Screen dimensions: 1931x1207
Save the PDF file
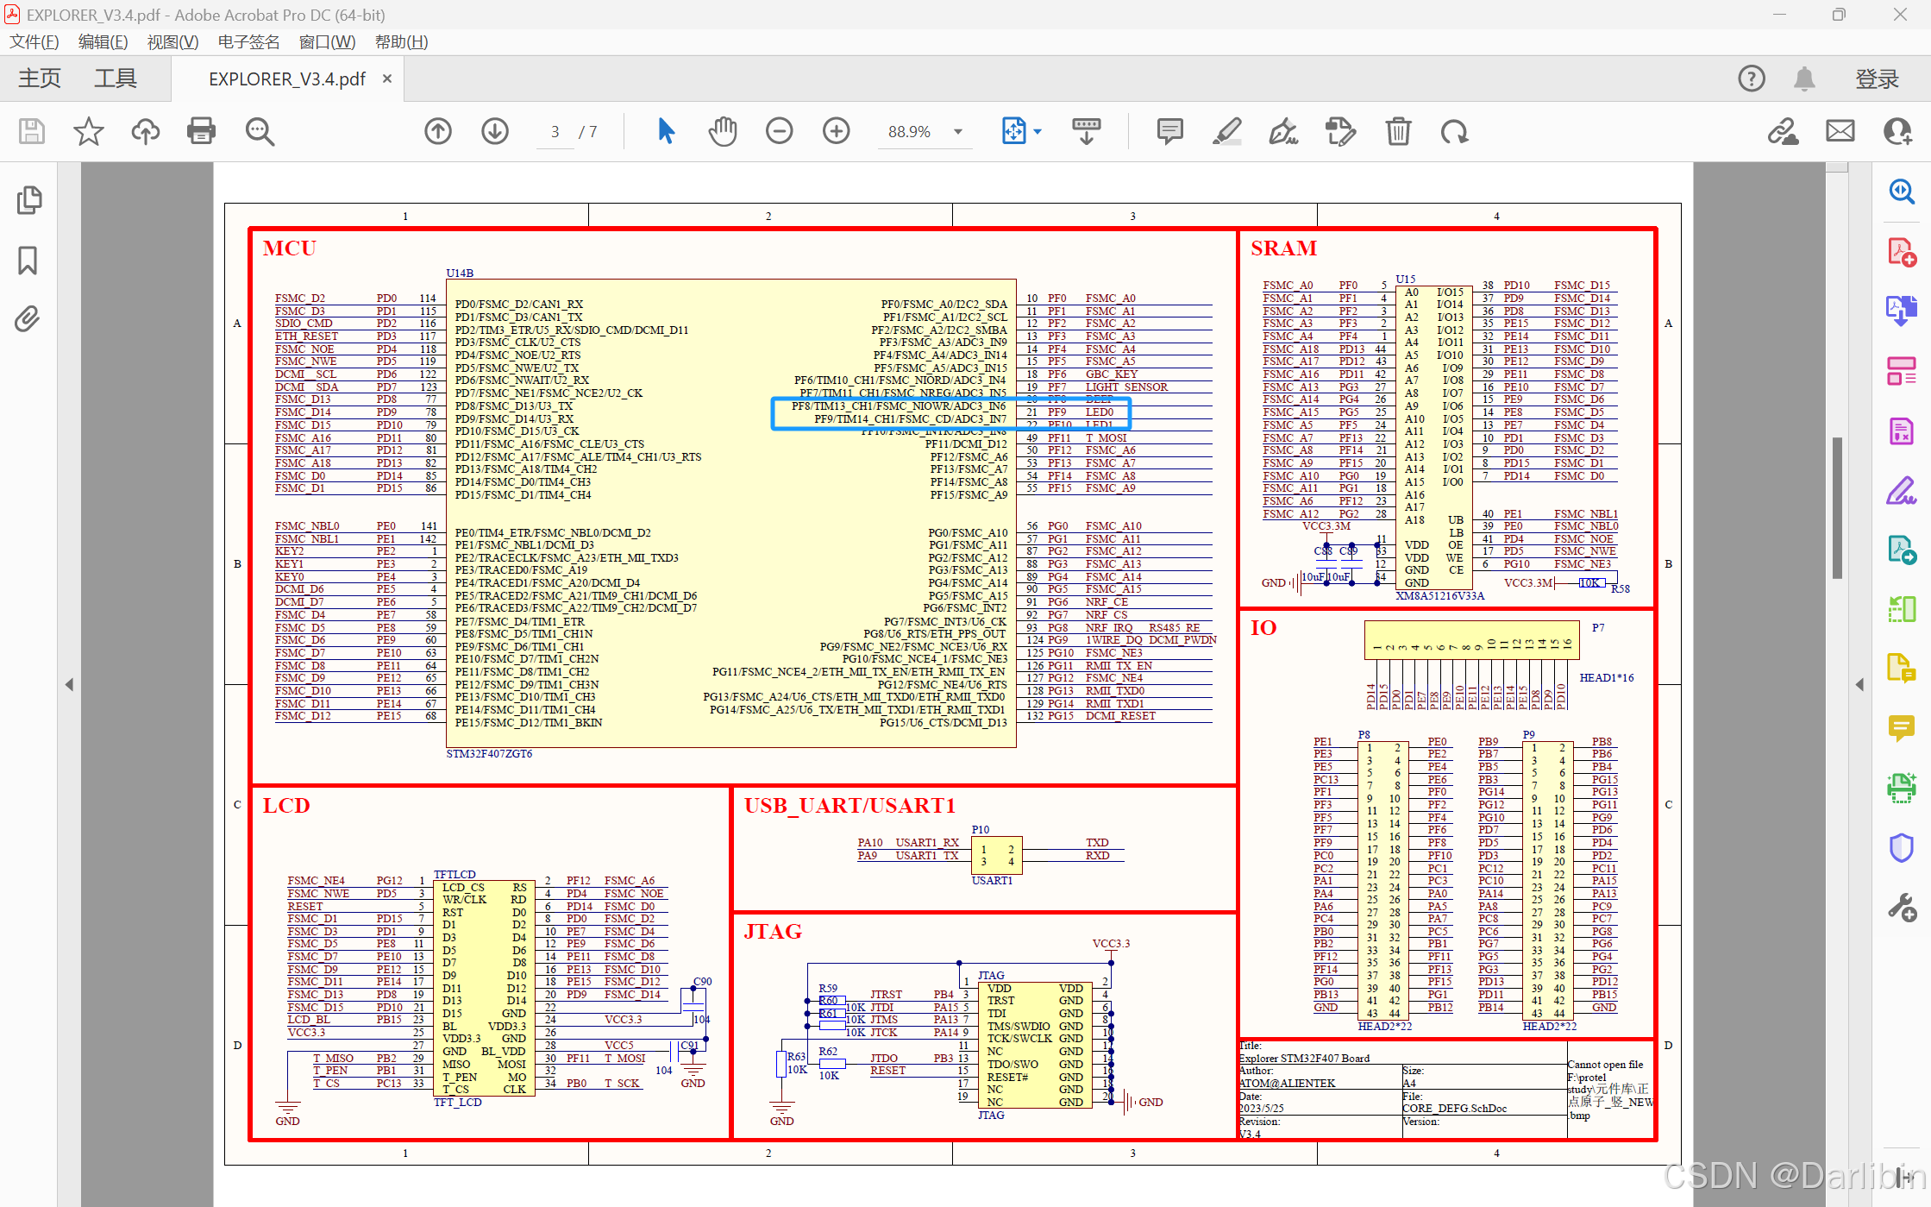click(x=31, y=131)
